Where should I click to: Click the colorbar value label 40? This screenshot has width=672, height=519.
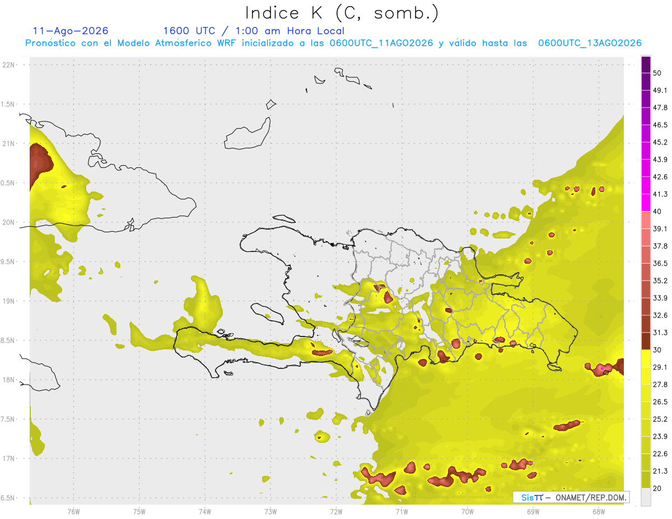tap(657, 212)
